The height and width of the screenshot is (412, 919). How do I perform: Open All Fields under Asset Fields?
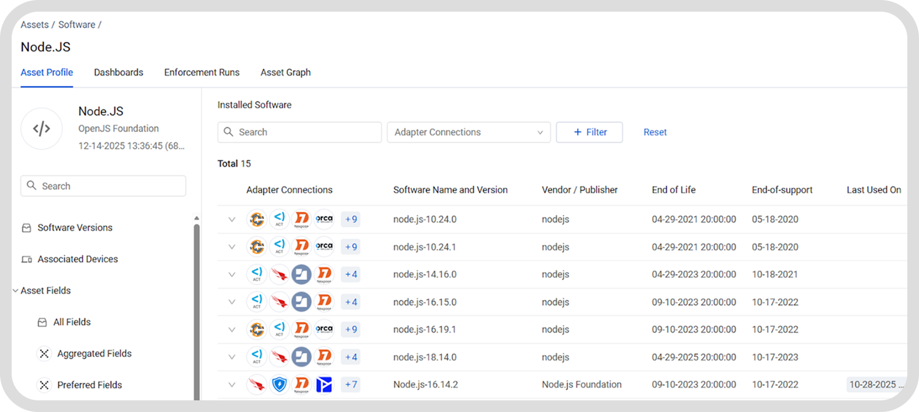point(72,322)
